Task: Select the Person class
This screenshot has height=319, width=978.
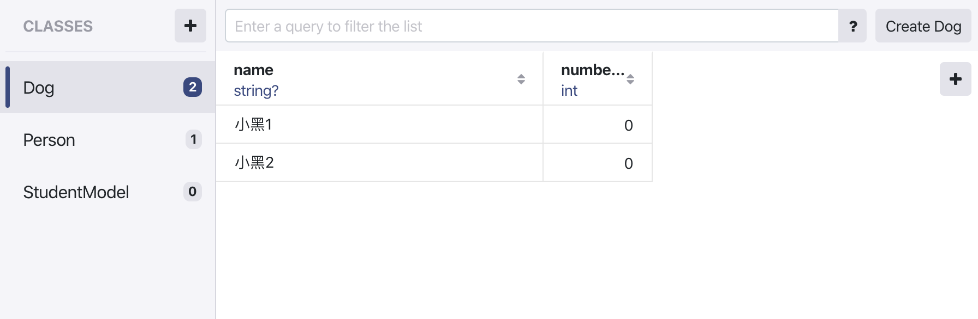Action: (x=108, y=139)
